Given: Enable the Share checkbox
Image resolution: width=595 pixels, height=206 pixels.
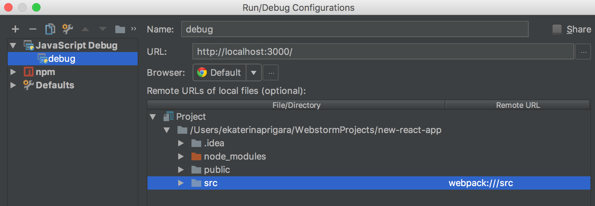Looking at the screenshot, I should [557, 29].
